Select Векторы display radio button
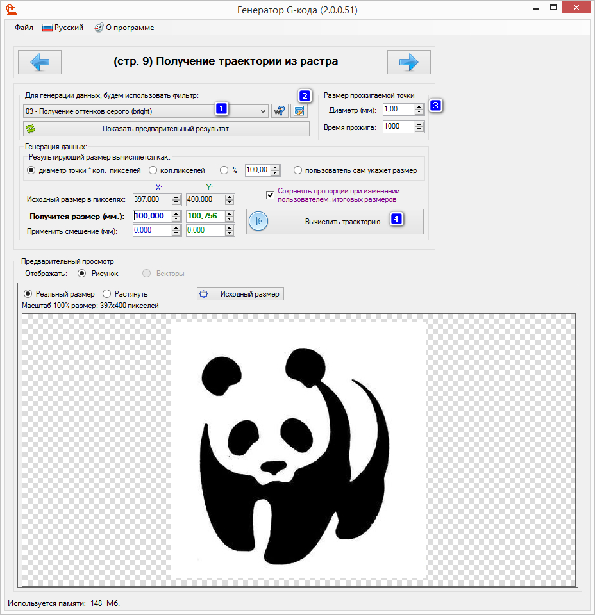Image resolution: width=595 pixels, height=615 pixels. (146, 274)
